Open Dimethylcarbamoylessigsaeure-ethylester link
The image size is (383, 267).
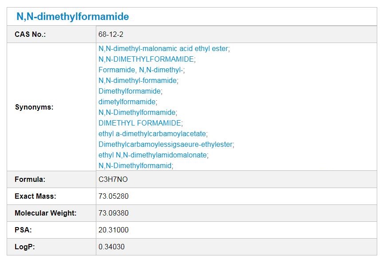[166, 145]
